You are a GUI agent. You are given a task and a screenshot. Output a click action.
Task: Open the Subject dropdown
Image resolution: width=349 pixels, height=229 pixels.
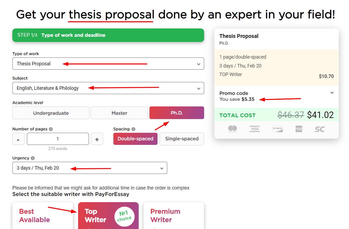108,88
